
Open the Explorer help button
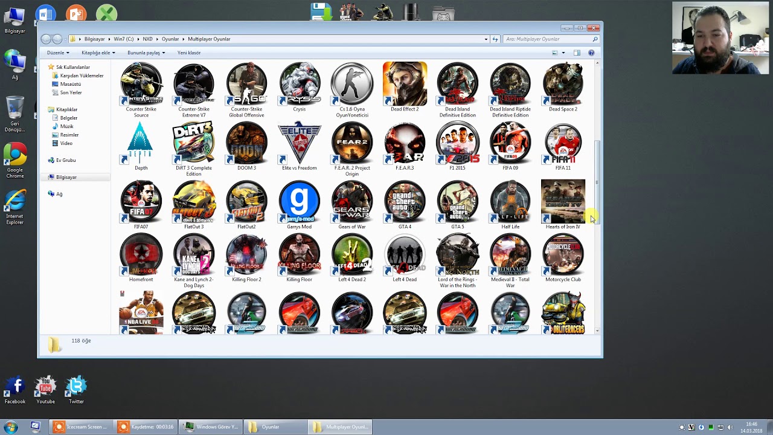591,53
